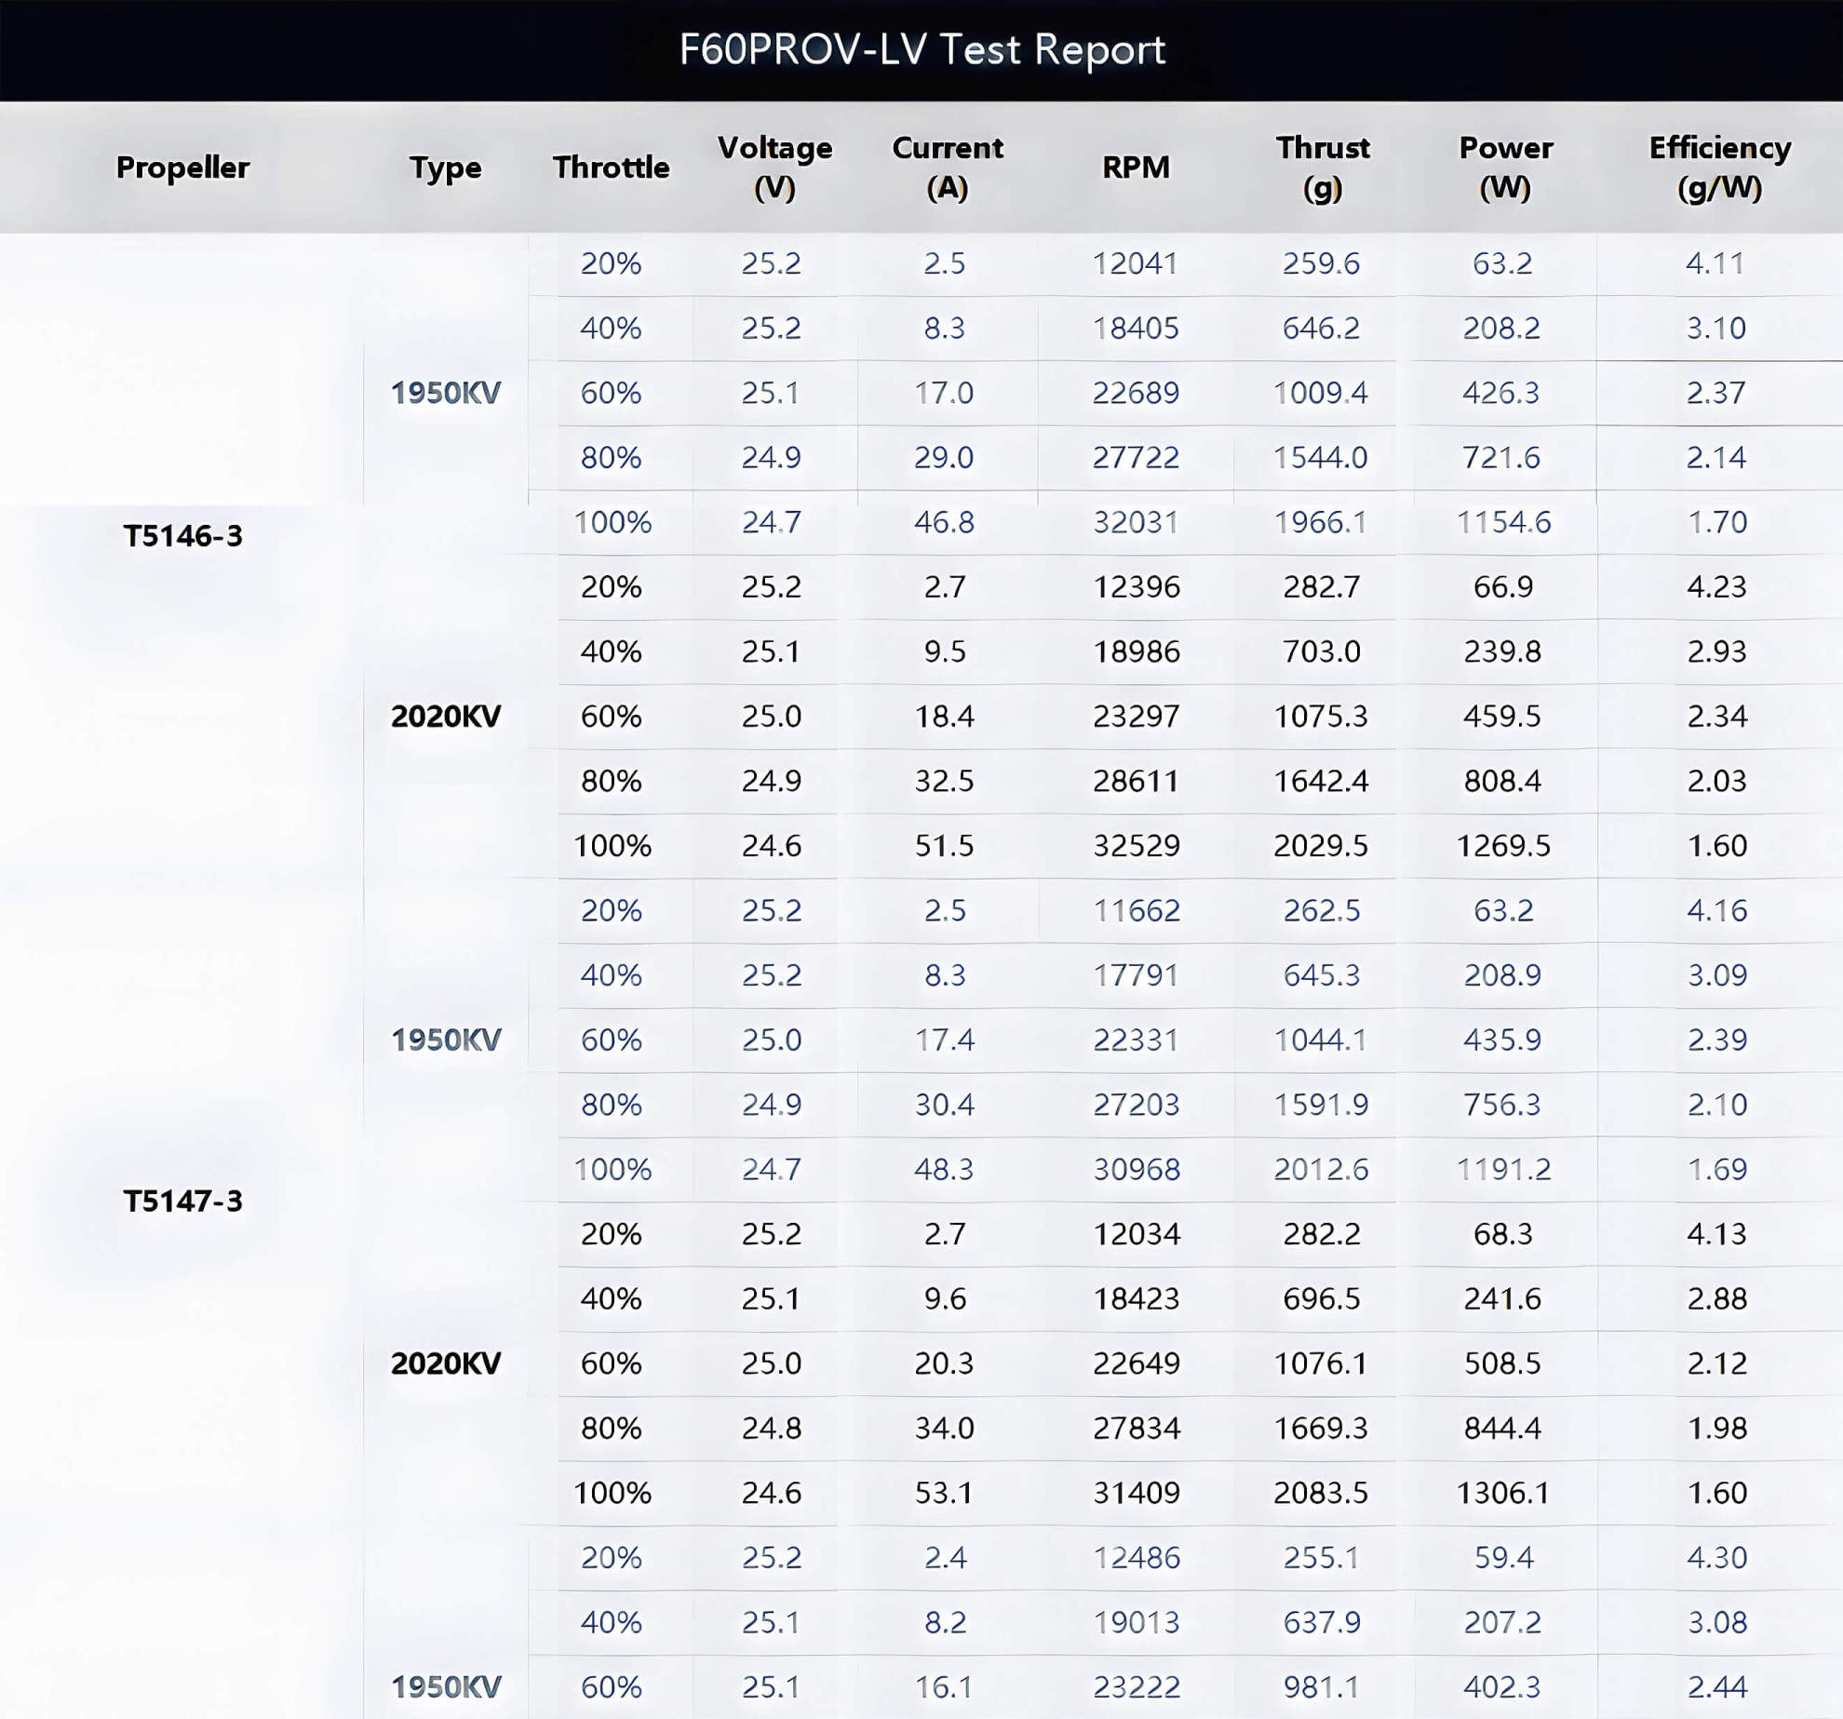Click the F60PROV-LV Test Report title
Viewport: 1843px width, 1719px height.
[921, 49]
